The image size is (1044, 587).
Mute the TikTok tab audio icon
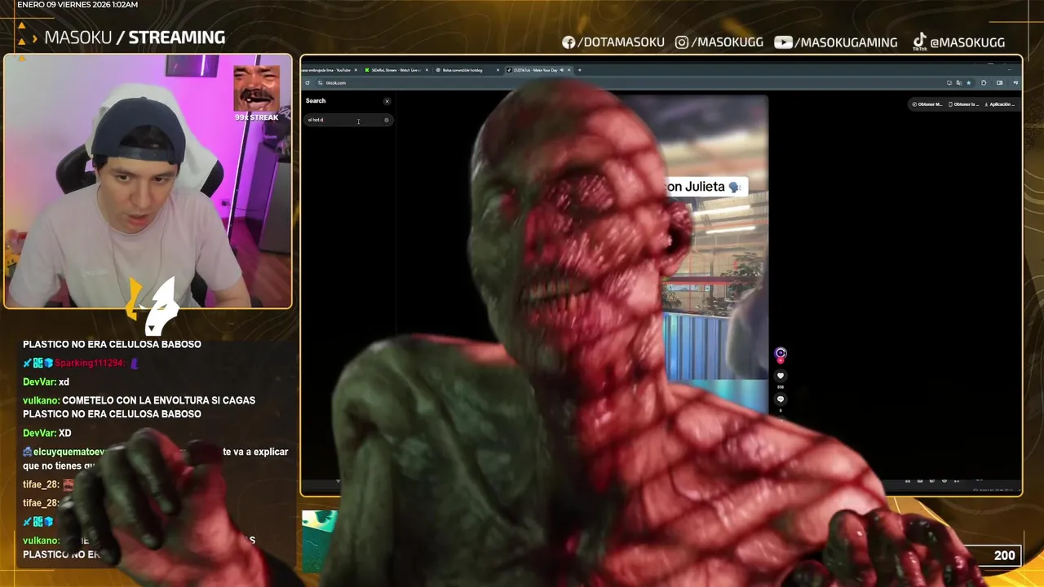click(562, 70)
